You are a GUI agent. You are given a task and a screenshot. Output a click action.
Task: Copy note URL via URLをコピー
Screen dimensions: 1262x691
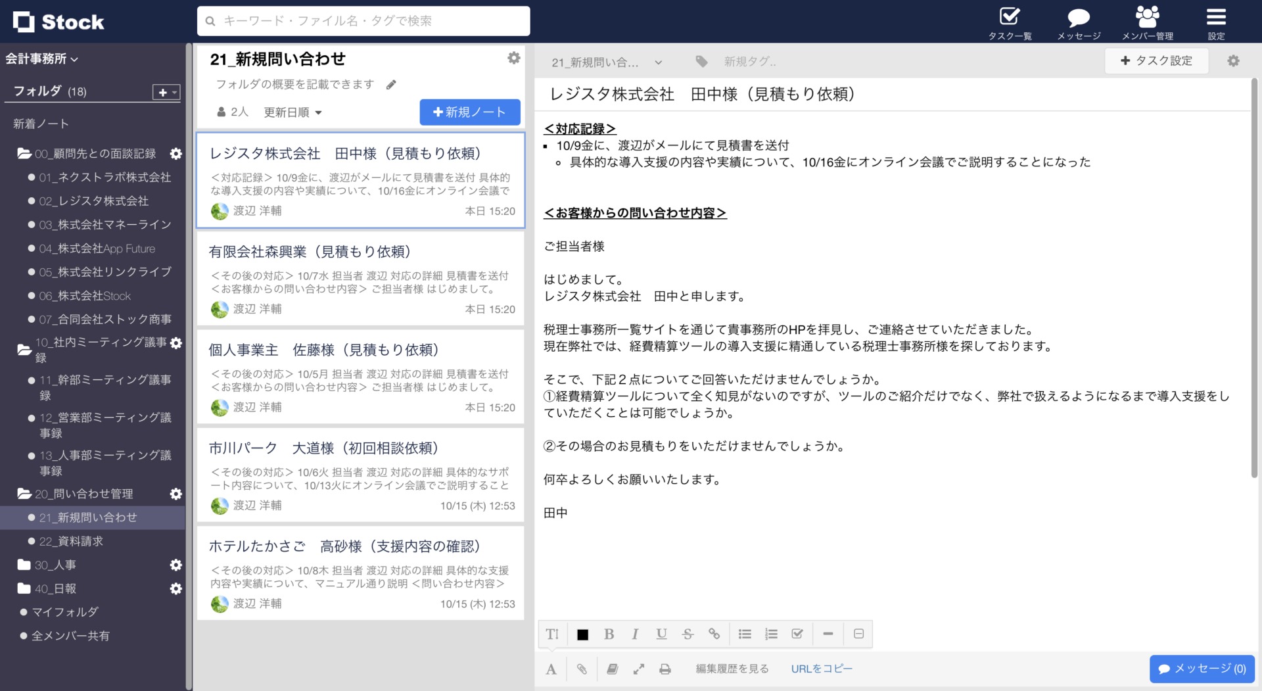(822, 669)
